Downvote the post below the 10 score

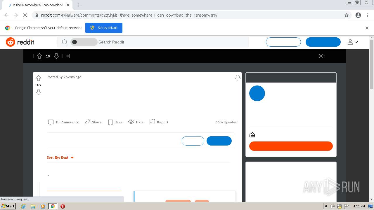pyautogui.click(x=39, y=92)
